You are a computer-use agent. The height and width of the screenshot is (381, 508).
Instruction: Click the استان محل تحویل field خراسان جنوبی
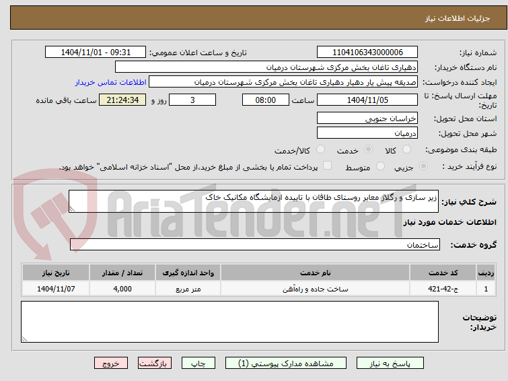pos(367,118)
